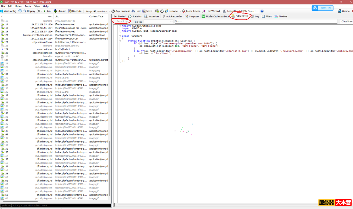Click the camera screenshot icon in the toolbar
Screen dimensions: 353x209
point(157,11)
